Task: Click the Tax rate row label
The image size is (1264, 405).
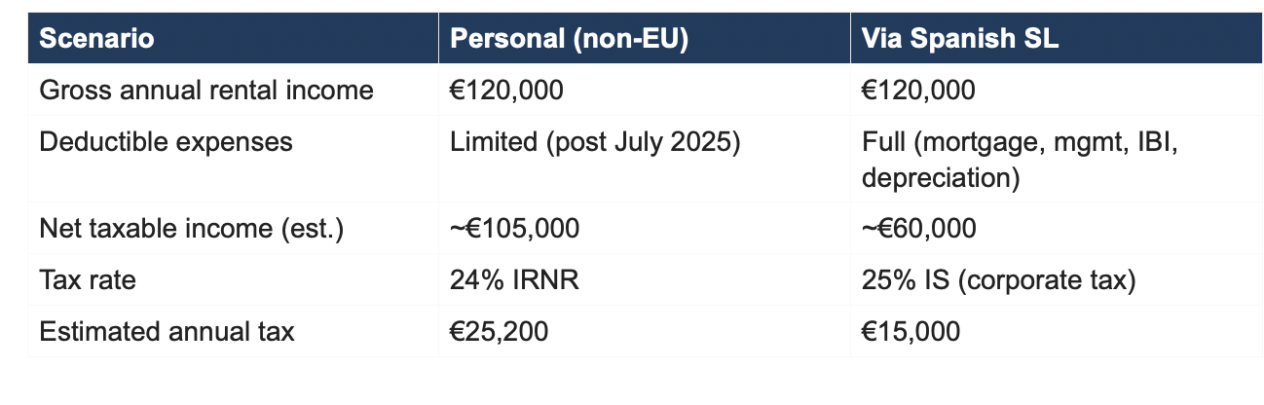Action: (88, 280)
